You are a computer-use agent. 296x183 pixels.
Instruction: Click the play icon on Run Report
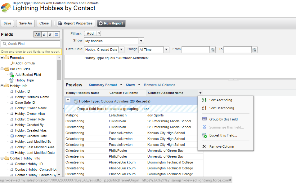point(101,23)
